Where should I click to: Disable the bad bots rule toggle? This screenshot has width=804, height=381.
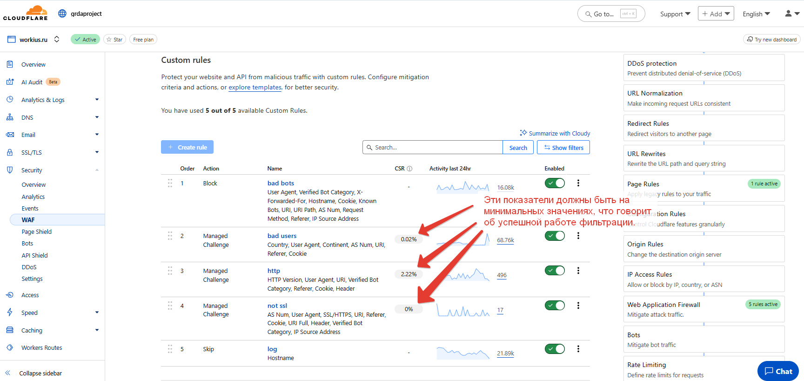(555, 183)
